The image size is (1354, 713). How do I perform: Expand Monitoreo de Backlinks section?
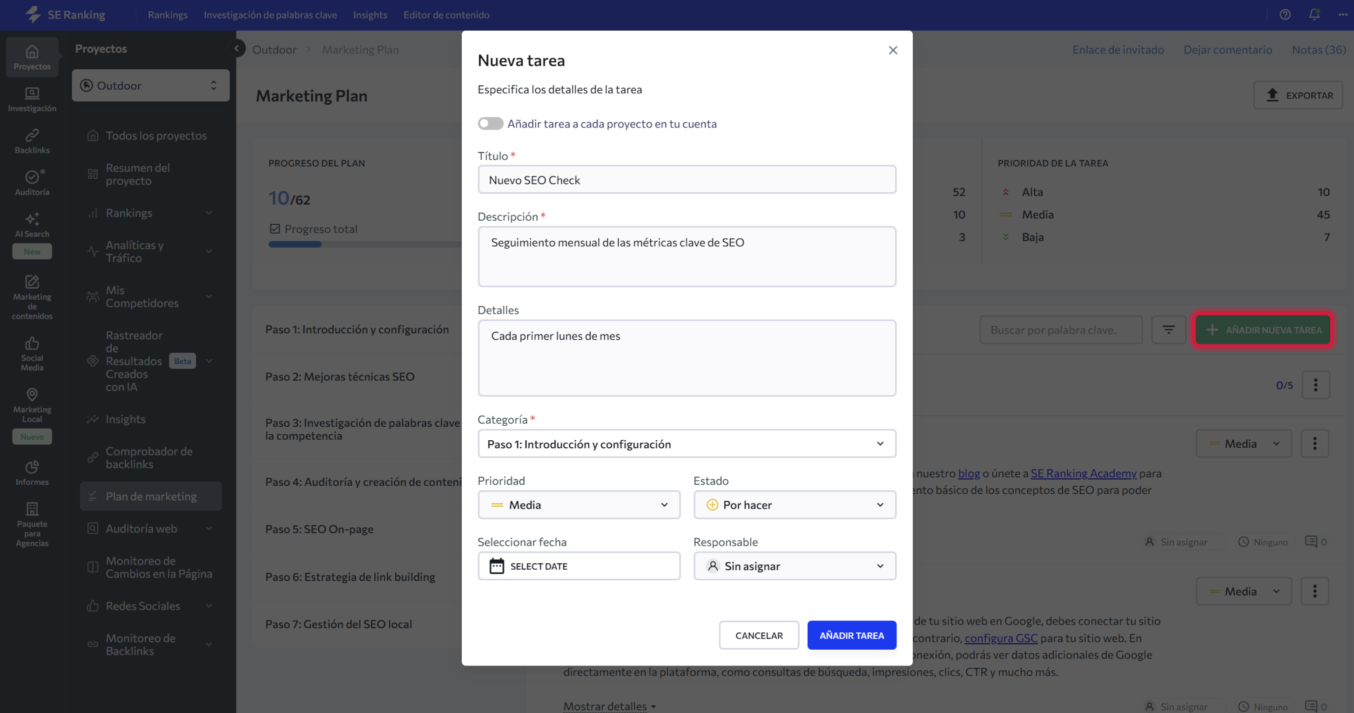209,644
